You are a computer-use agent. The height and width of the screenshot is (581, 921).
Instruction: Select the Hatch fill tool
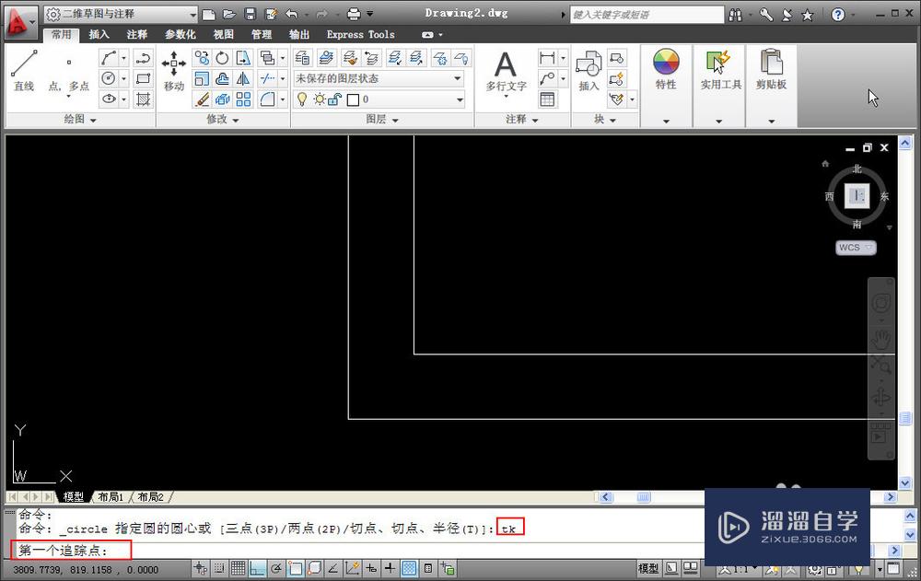pyautogui.click(x=143, y=99)
